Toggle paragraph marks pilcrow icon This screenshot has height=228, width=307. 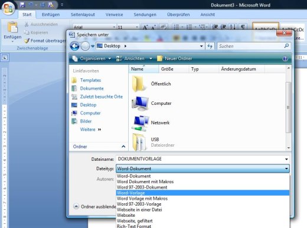click(x=243, y=27)
